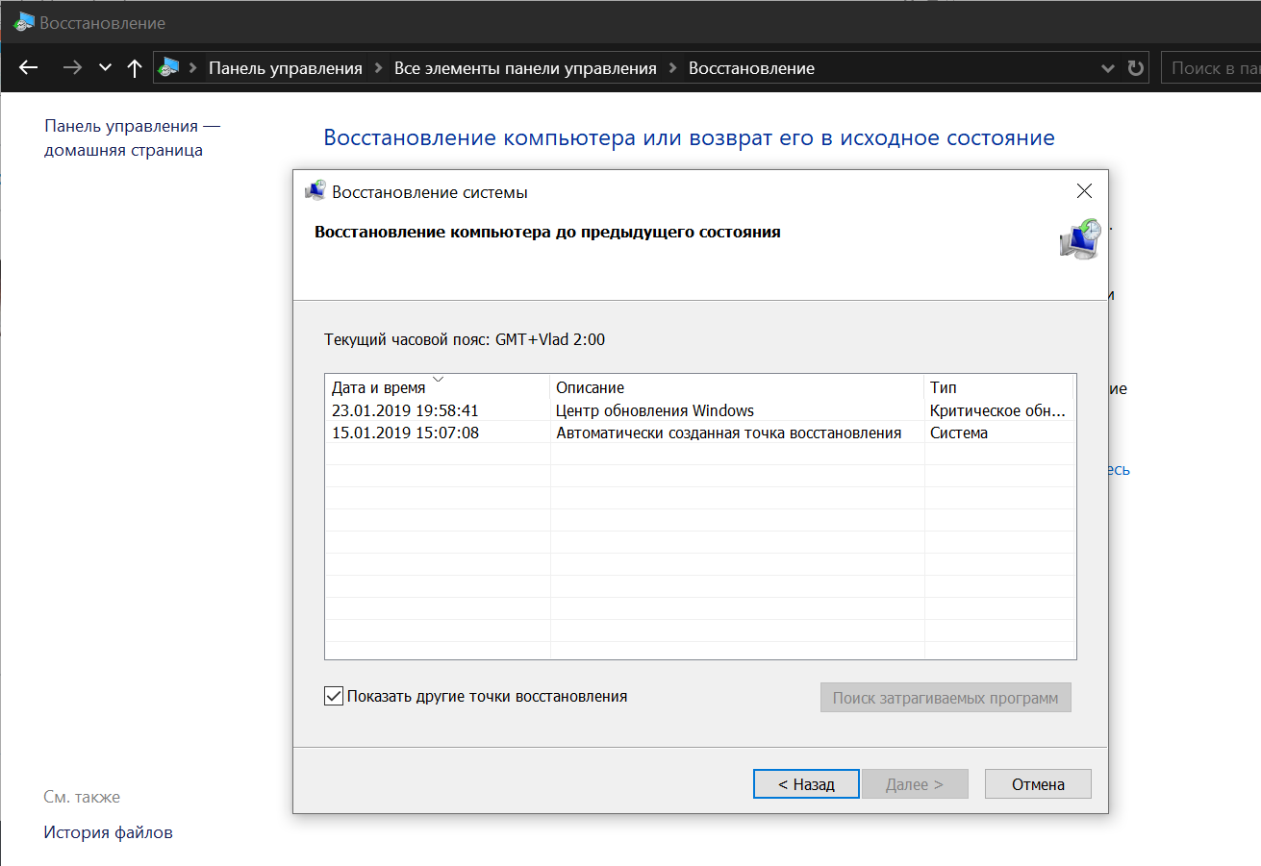This screenshot has width=1261, height=866.
Task: Close the System Restore dialog
Action: (x=1084, y=191)
